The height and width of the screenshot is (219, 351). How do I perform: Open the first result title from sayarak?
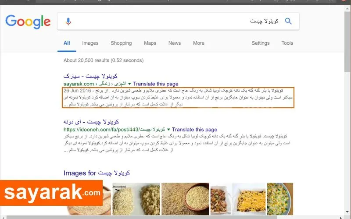tap(90, 76)
